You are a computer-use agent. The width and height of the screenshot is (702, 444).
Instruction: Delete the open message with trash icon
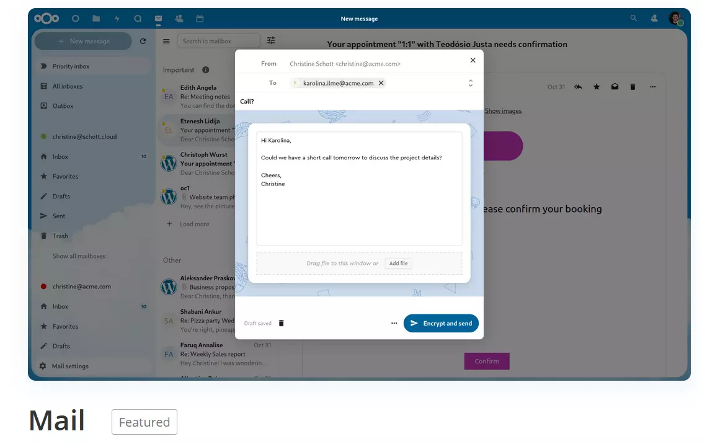pyautogui.click(x=633, y=87)
